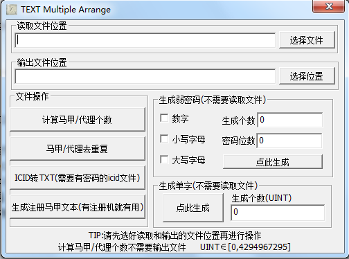Click the 选择位置 button
Viewport: 349px width, 259px height.
coord(307,76)
